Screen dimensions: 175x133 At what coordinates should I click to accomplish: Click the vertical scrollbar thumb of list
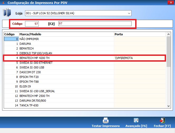pos(168,52)
